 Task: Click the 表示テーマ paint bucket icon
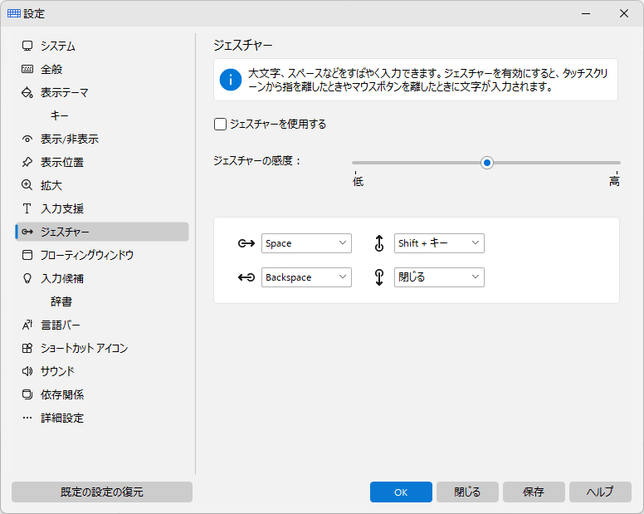click(27, 92)
